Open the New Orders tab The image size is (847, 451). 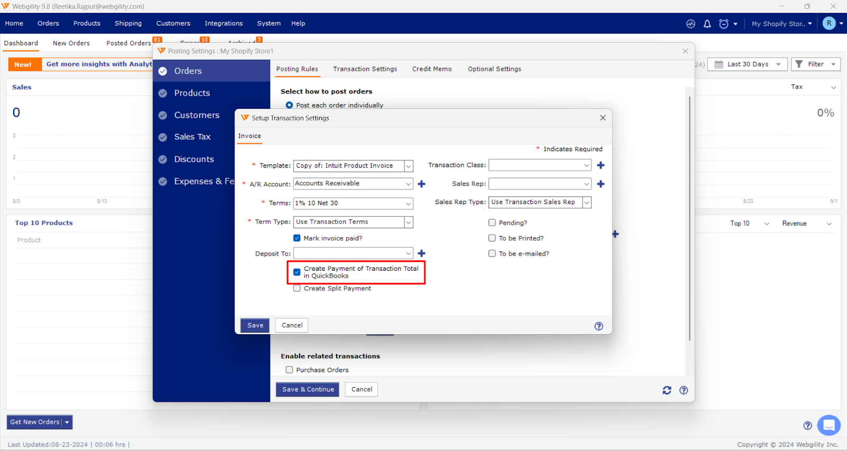click(71, 43)
